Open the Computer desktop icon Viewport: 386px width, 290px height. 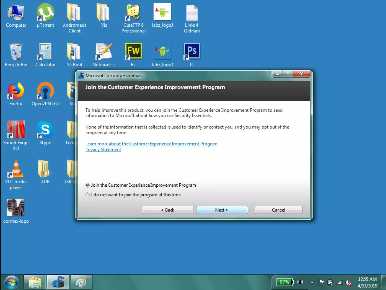point(16,16)
